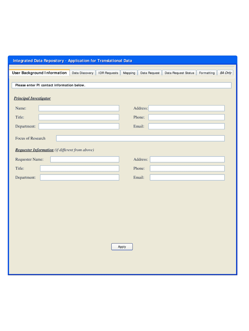The width and height of the screenshot is (249, 331).
Task: Focus the Requester Email input field
Action: pos(187,177)
